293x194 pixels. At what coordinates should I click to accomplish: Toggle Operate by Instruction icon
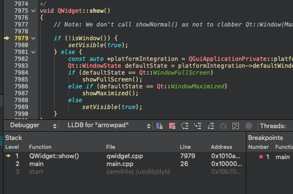click(235, 126)
